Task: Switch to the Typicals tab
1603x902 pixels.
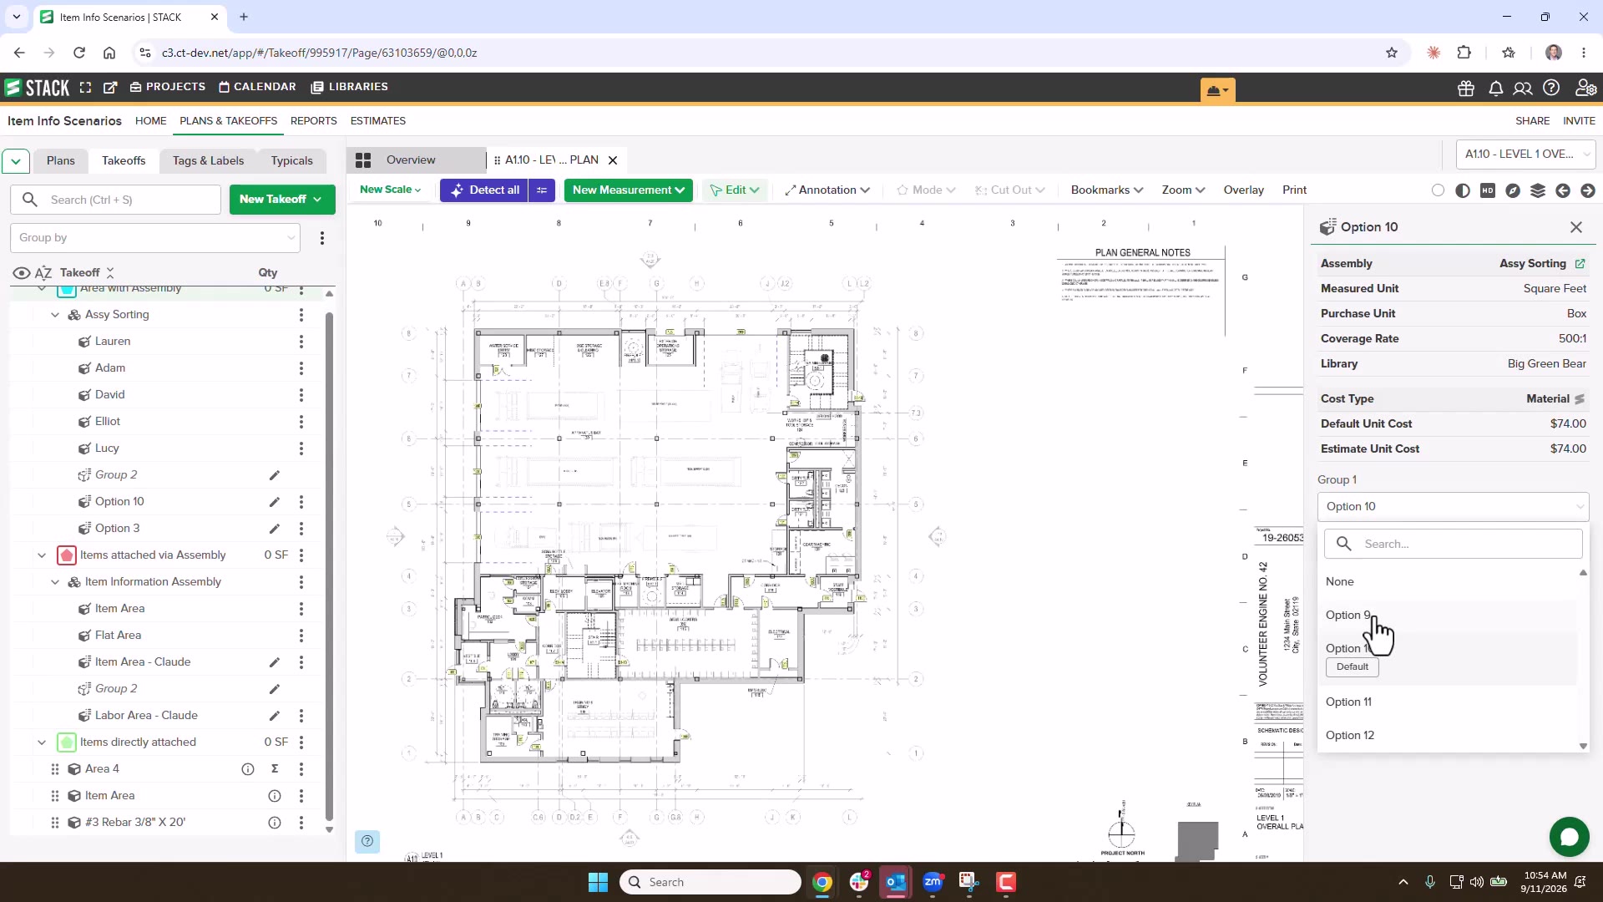Action: (x=291, y=160)
